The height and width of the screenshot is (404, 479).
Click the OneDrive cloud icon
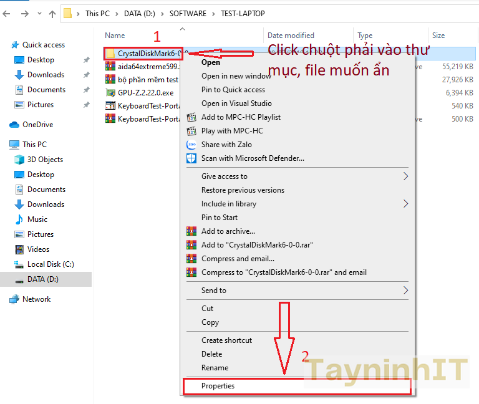tap(14, 125)
